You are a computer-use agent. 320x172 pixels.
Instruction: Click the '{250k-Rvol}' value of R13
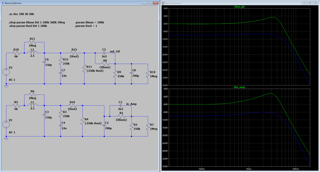pyautogui.click(x=95, y=71)
